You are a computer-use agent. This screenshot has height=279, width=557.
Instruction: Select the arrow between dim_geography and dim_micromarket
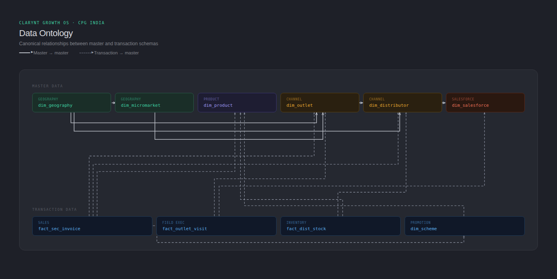pos(113,102)
